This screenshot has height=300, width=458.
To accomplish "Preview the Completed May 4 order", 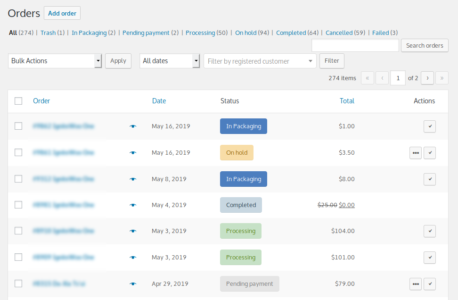I will coord(133,205).
